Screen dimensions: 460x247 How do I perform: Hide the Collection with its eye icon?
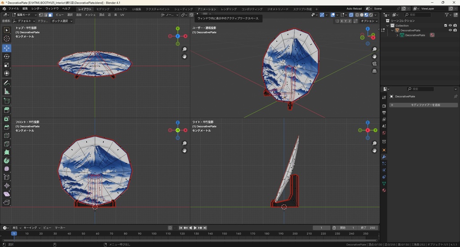[450, 26]
